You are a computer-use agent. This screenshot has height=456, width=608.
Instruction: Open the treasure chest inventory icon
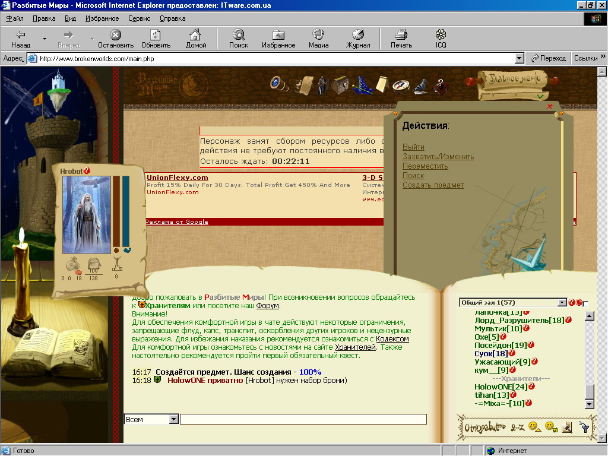click(340, 85)
